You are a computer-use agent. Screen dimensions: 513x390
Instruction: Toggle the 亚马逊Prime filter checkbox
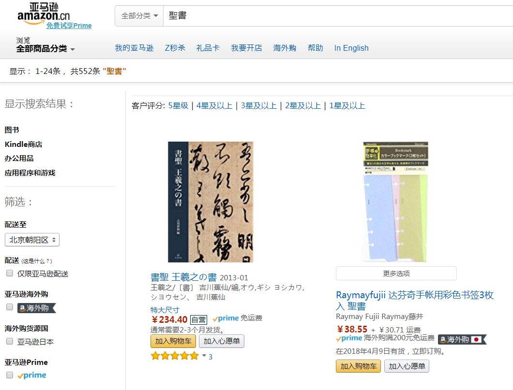pyautogui.click(x=10, y=375)
